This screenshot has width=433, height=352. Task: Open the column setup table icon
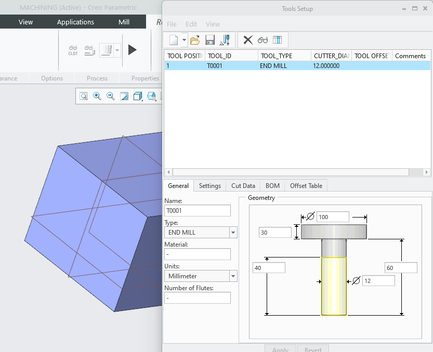click(277, 40)
